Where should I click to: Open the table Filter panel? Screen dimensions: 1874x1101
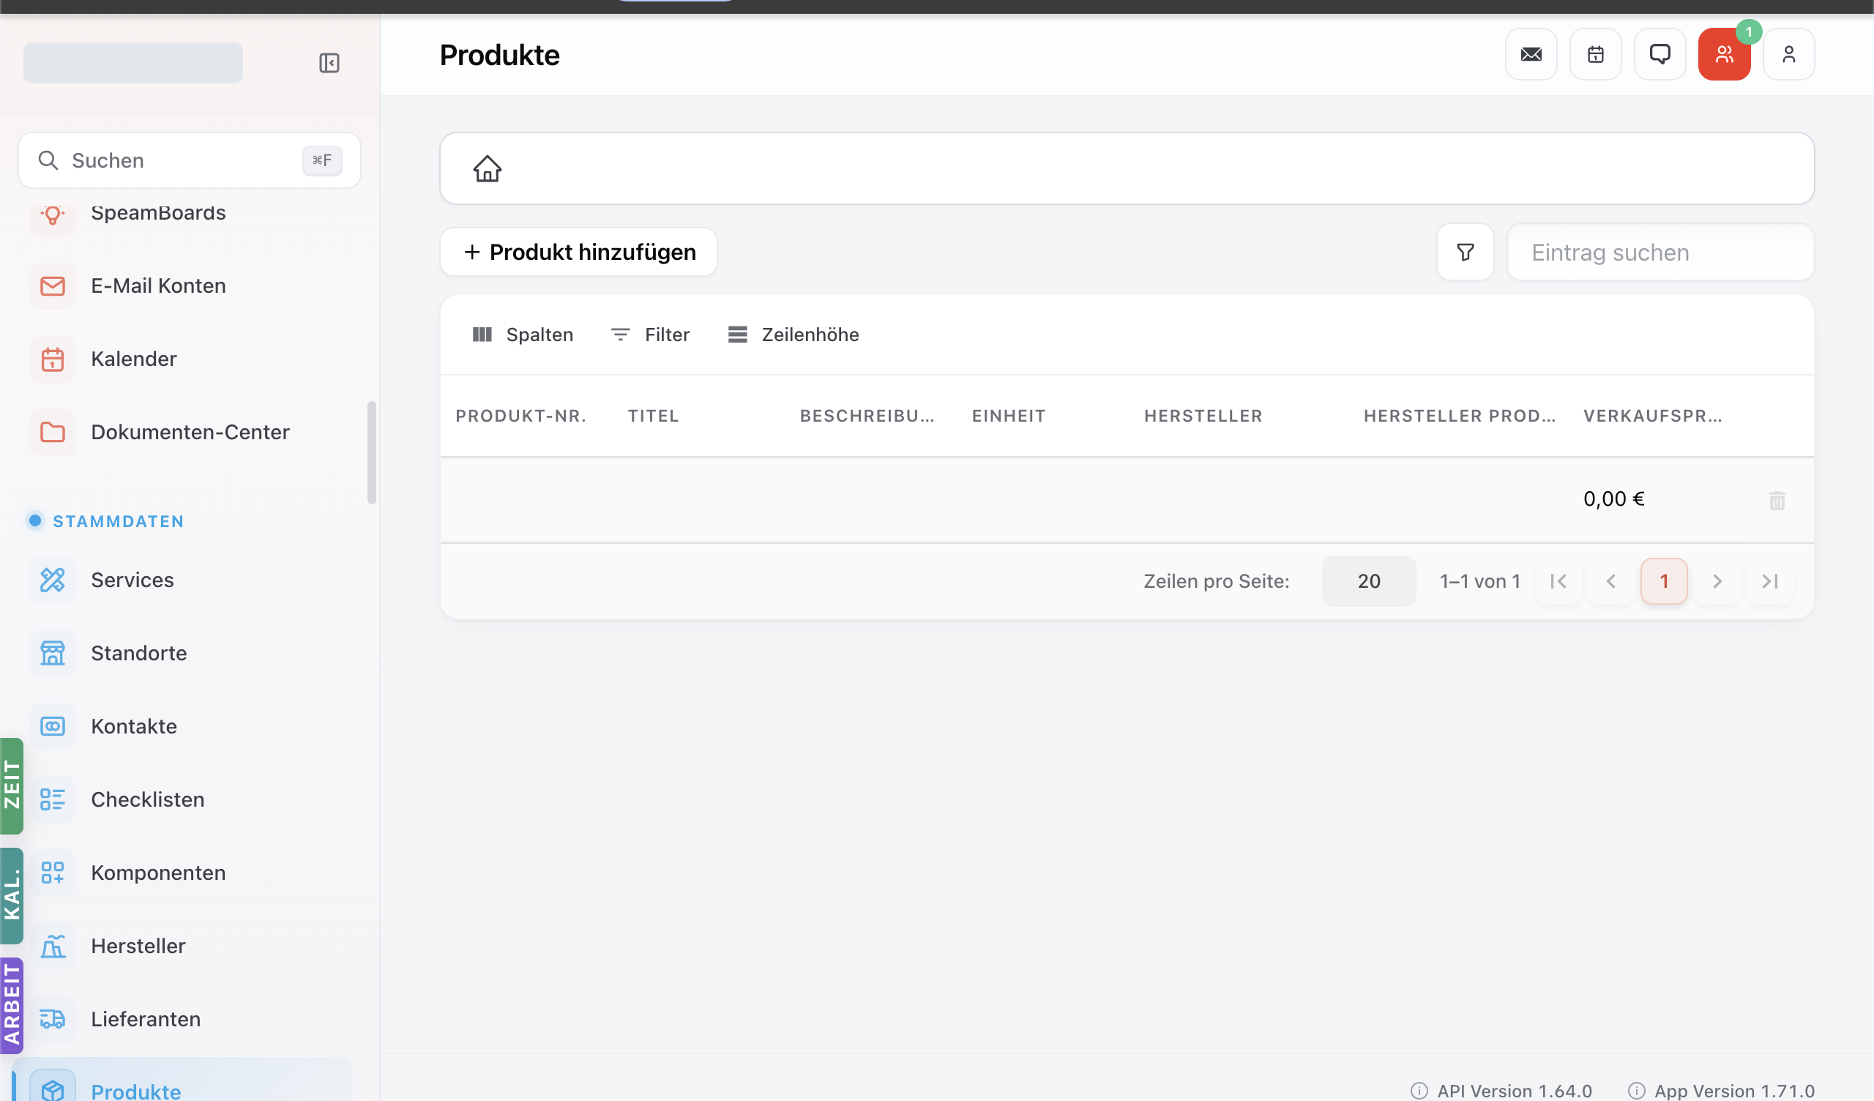(x=651, y=335)
